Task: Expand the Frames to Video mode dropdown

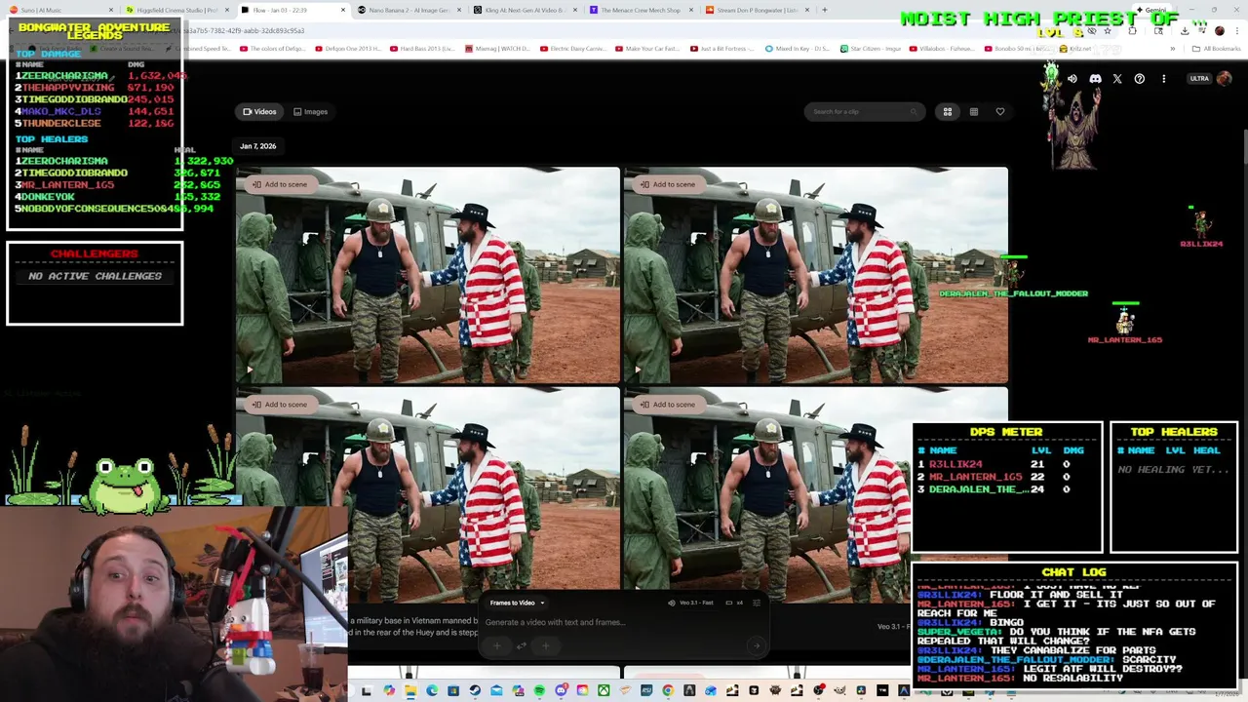Action: (x=517, y=603)
